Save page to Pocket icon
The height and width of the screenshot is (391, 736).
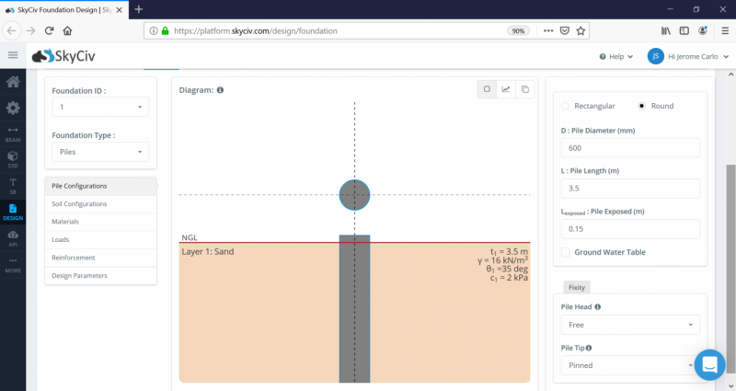[565, 31]
